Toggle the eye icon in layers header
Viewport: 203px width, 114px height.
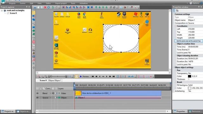37,89
